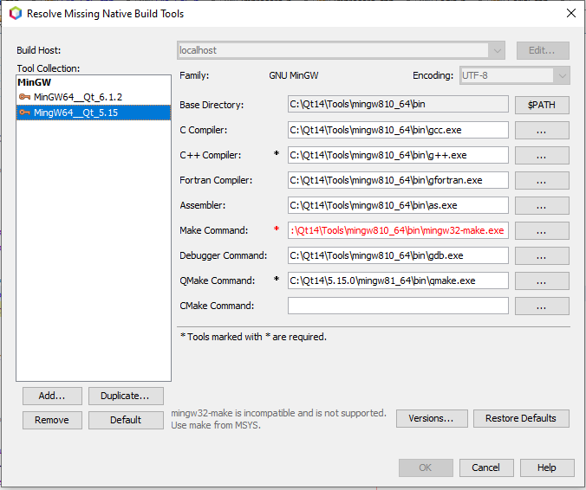Click the OK button
This screenshot has height=490, width=586.
click(426, 467)
